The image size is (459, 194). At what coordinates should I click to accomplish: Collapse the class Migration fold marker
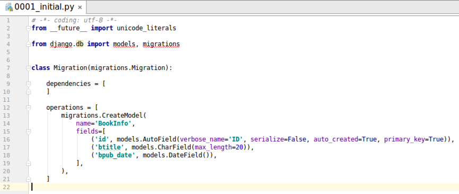tap(29, 68)
